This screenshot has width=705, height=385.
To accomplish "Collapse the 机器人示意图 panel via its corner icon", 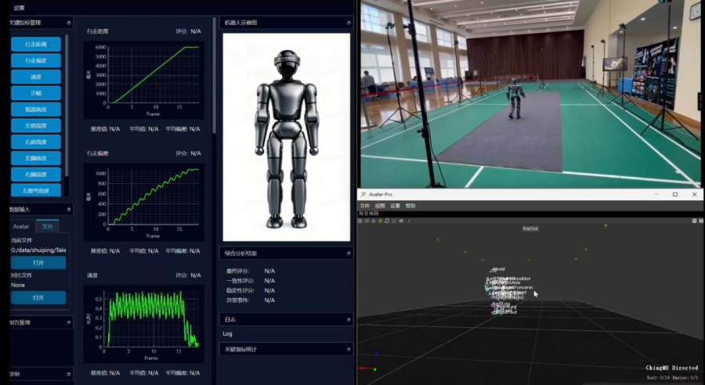I will point(349,23).
